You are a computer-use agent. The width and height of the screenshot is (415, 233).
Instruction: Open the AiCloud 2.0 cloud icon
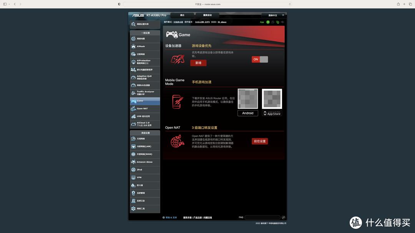point(134,123)
